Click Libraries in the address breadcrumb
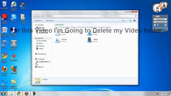171x96 pixels. [x=49, y=16]
